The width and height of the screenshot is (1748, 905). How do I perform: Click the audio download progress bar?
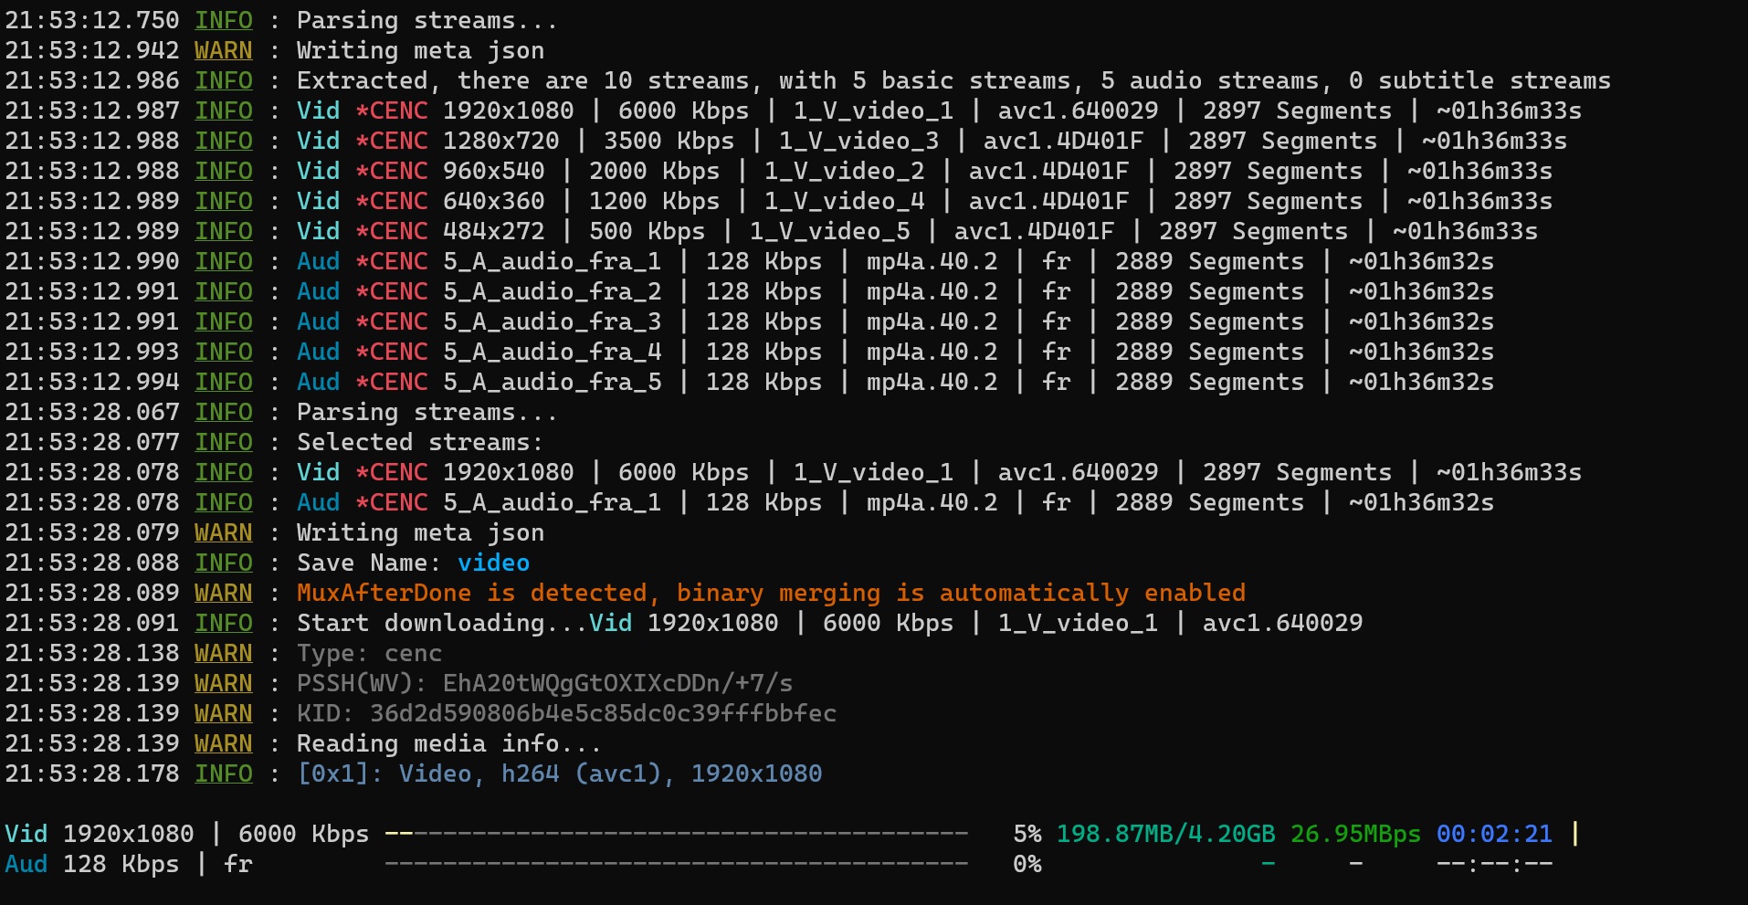tap(676, 864)
